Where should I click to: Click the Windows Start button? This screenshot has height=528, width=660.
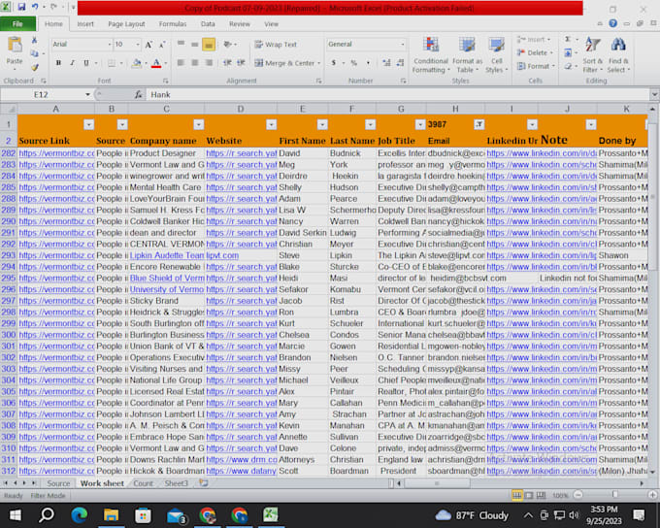pos(16,515)
